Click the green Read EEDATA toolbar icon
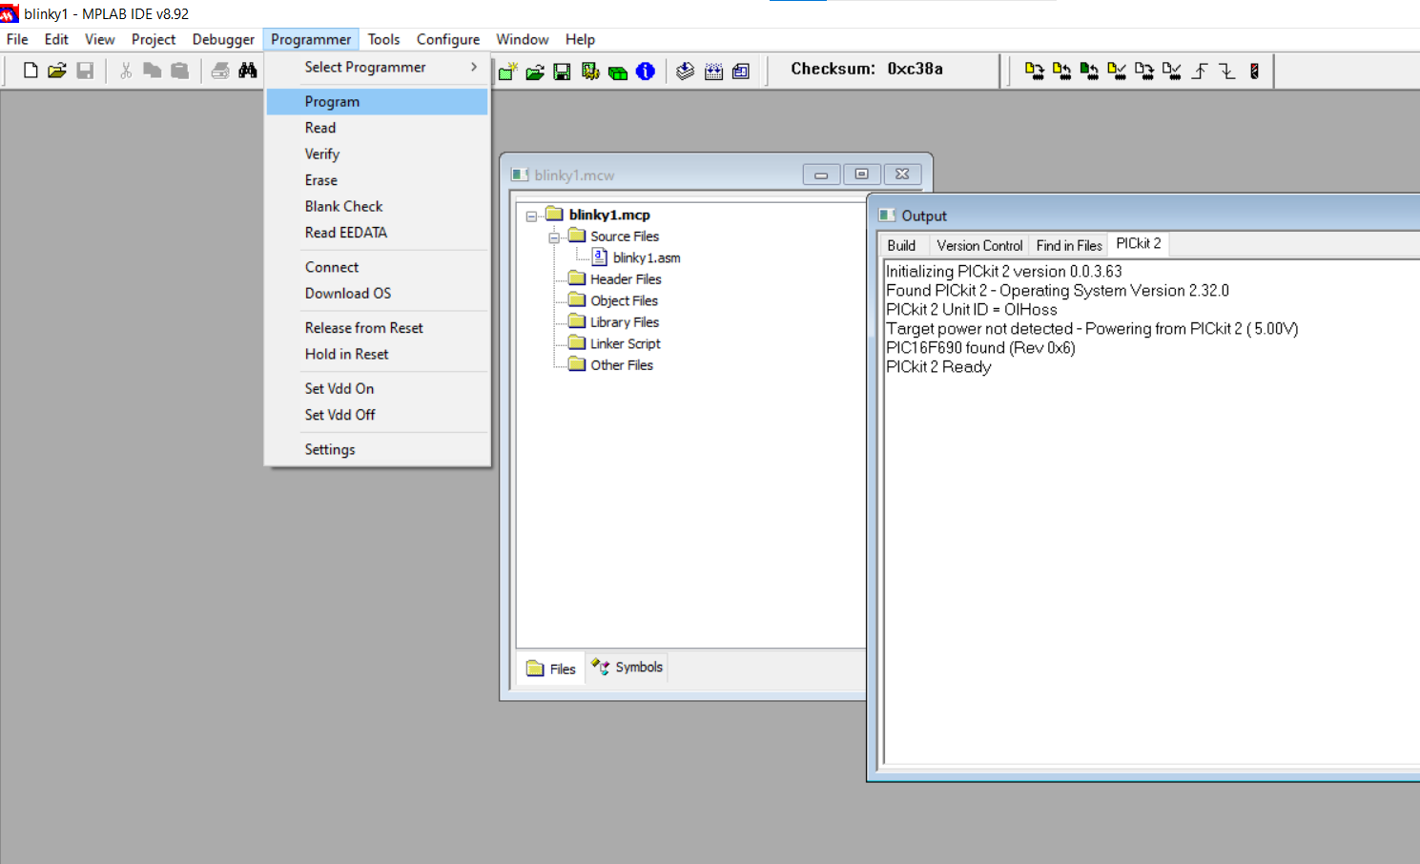The image size is (1420, 864). (x=1089, y=71)
